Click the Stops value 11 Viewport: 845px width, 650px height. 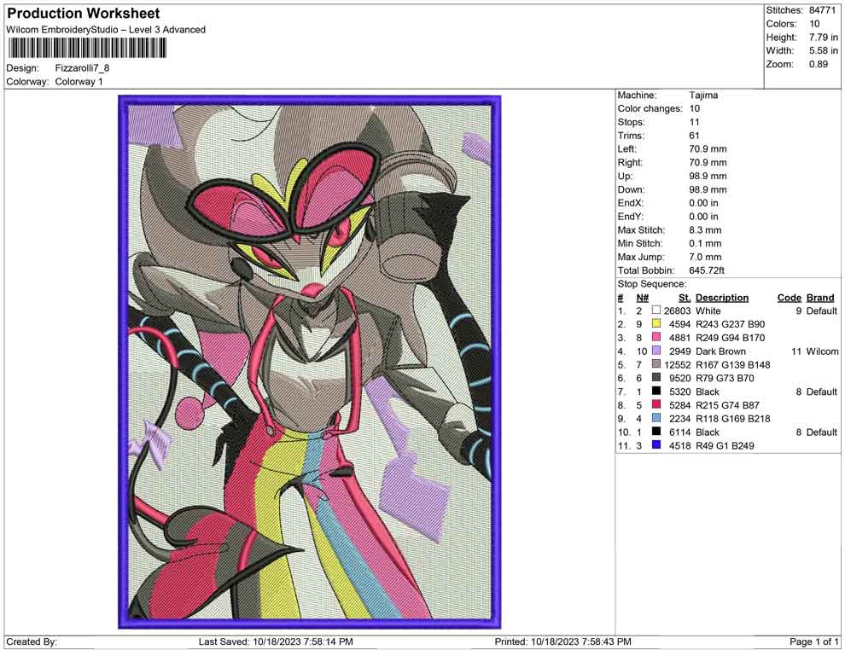click(694, 122)
